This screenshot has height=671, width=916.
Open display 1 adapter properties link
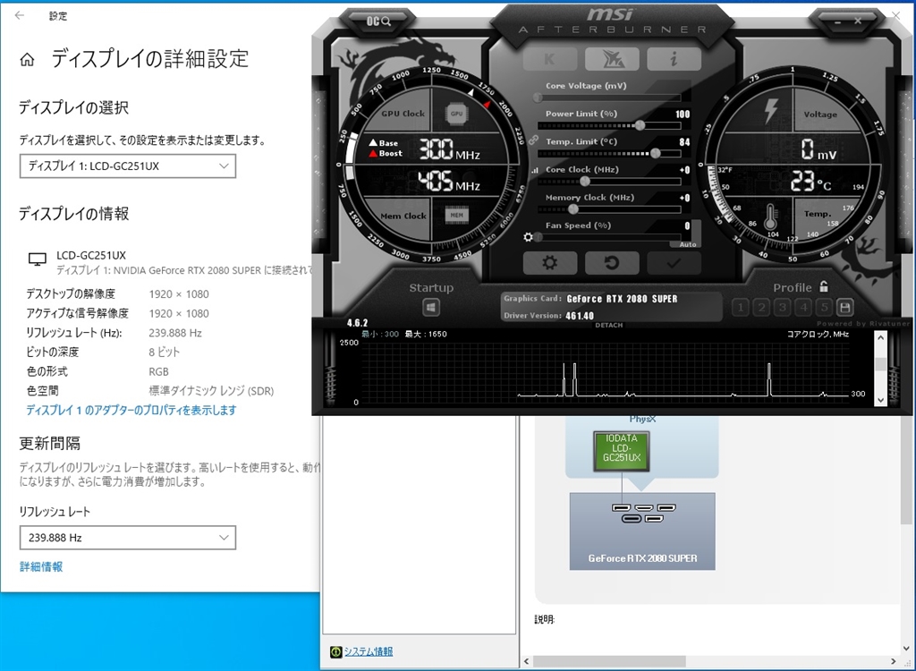(x=131, y=411)
